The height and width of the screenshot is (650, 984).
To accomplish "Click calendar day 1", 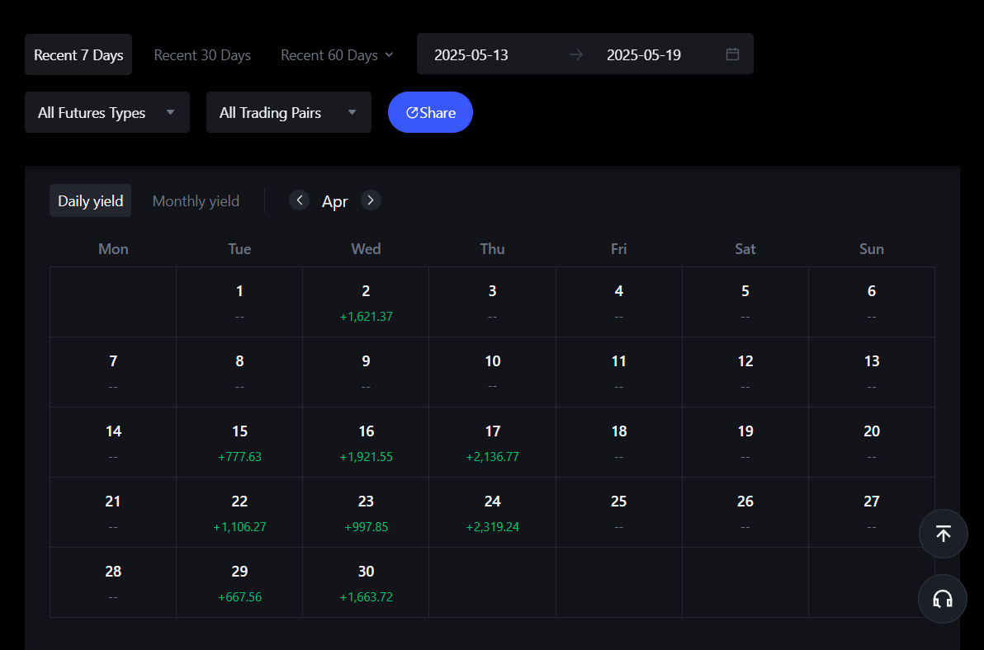I will pyautogui.click(x=239, y=302).
